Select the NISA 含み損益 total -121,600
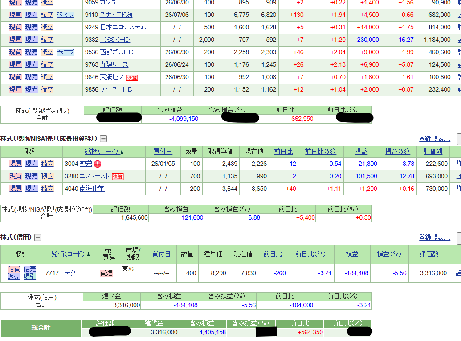The image size is (461, 341). tap(191, 218)
